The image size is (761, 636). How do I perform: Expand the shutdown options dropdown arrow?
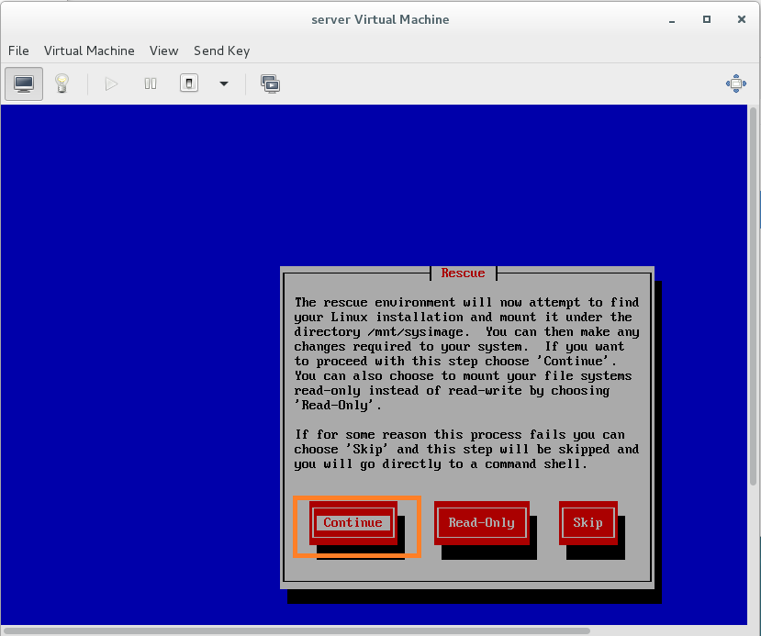click(223, 84)
